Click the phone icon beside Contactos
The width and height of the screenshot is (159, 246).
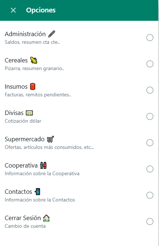37,192
